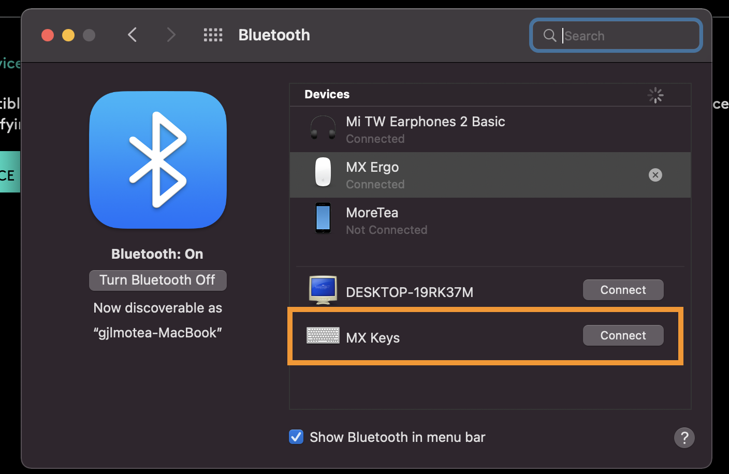Close the Bluetooth window with red button
Screen dimensions: 729x474
pos(48,35)
